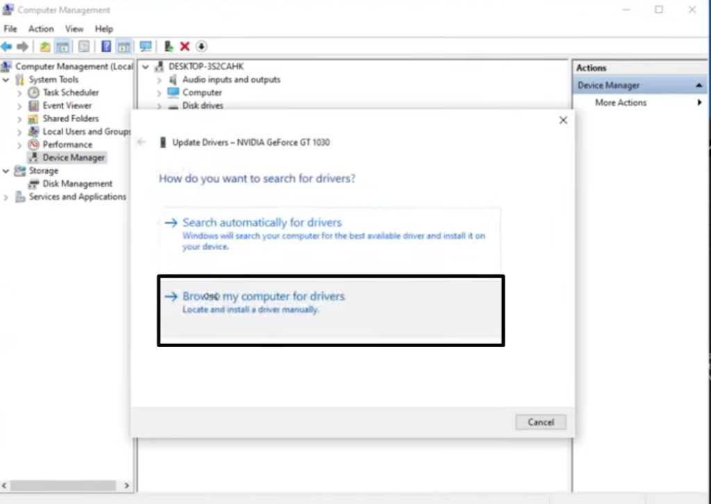Select the Storage label in the tree
The image size is (711, 504).
(x=44, y=171)
